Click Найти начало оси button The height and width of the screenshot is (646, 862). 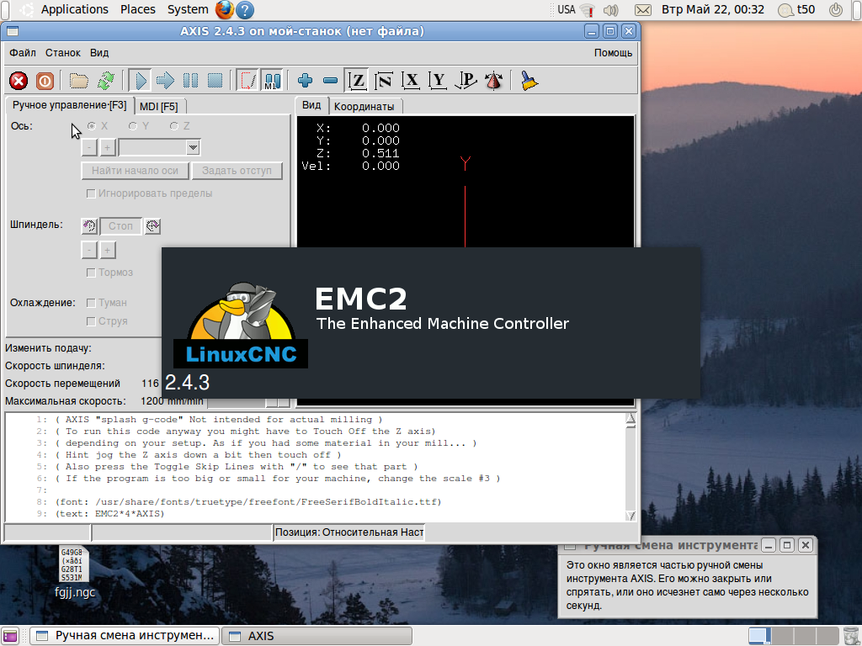(x=135, y=171)
